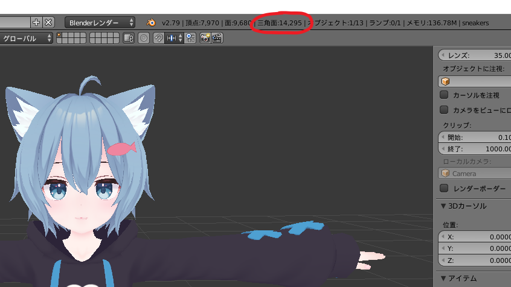
Task: Click the 面:9,680 face count
Action: [238, 23]
